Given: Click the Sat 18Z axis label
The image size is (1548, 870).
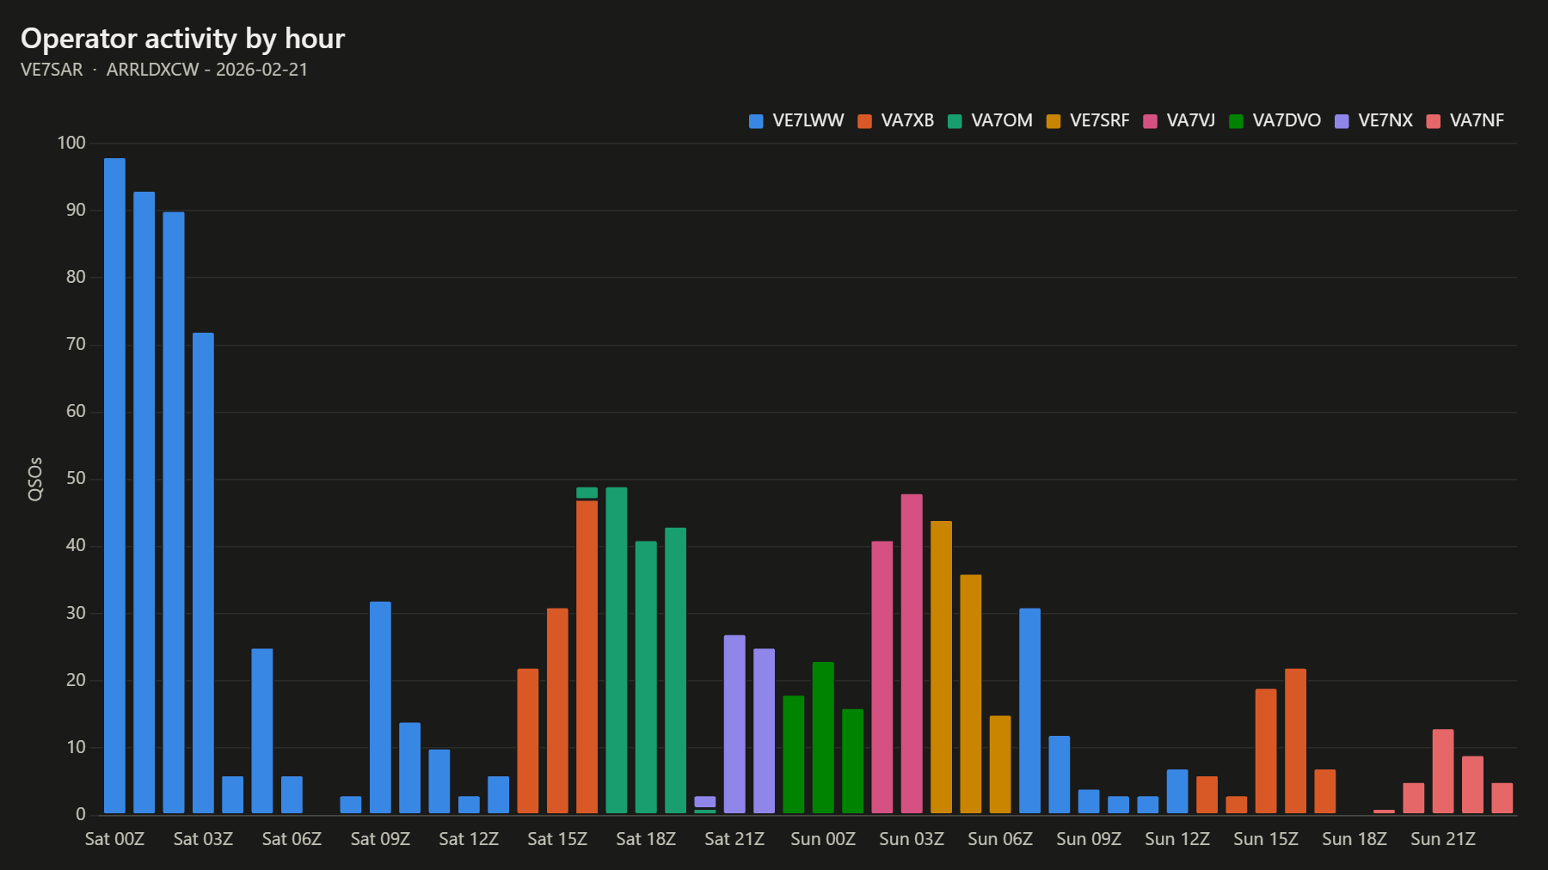Looking at the screenshot, I should click(646, 839).
